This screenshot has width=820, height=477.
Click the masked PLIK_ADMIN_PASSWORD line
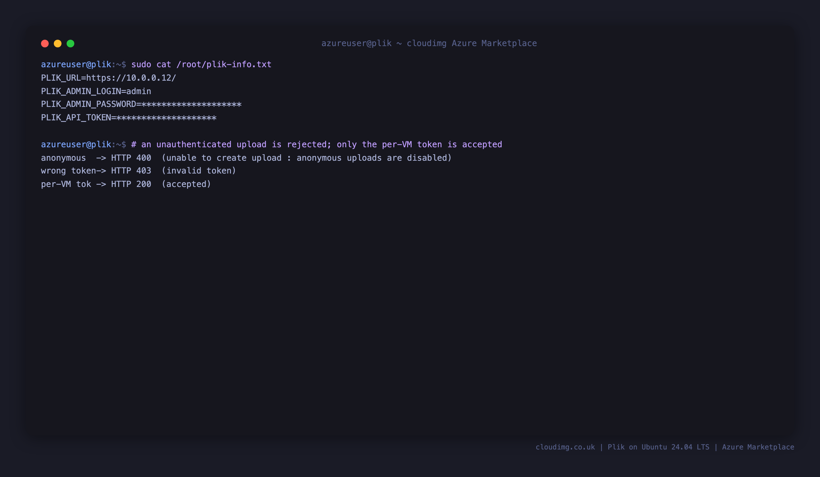pyautogui.click(x=141, y=104)
